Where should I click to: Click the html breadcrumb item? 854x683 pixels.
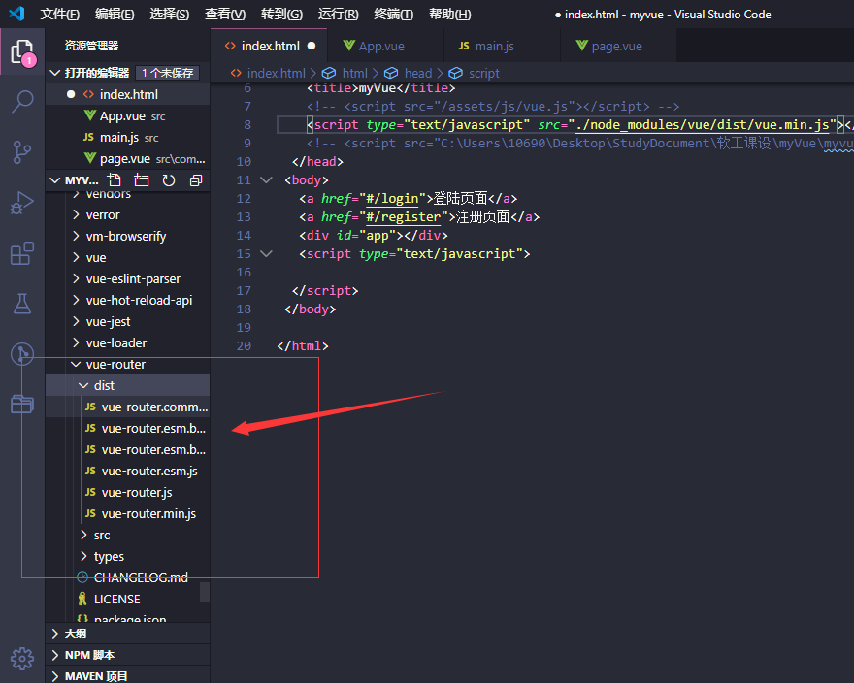tap(345, 73)
